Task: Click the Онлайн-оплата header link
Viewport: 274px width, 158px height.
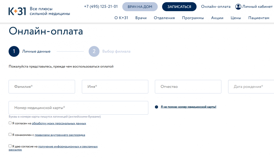Action: (216, 7)
